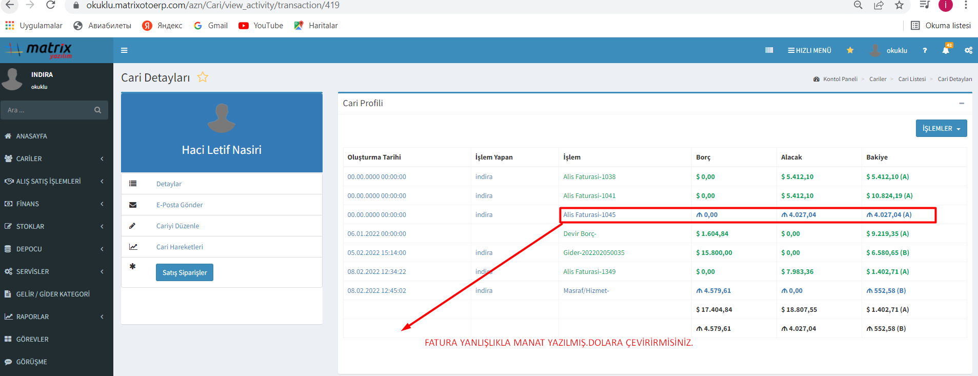Click the Cari Hareketleri link
Image resolution: width=978 pixels, height=376 pixels.
click(x=179, y=247)
